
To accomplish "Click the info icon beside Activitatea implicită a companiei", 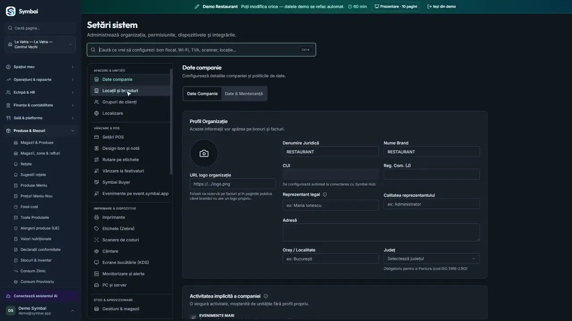I will pos(266,296).
